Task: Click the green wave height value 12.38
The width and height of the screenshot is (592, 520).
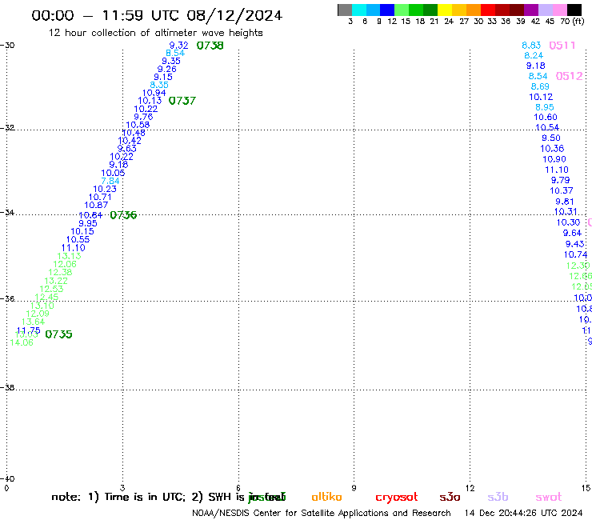Action: coord(60,272)
